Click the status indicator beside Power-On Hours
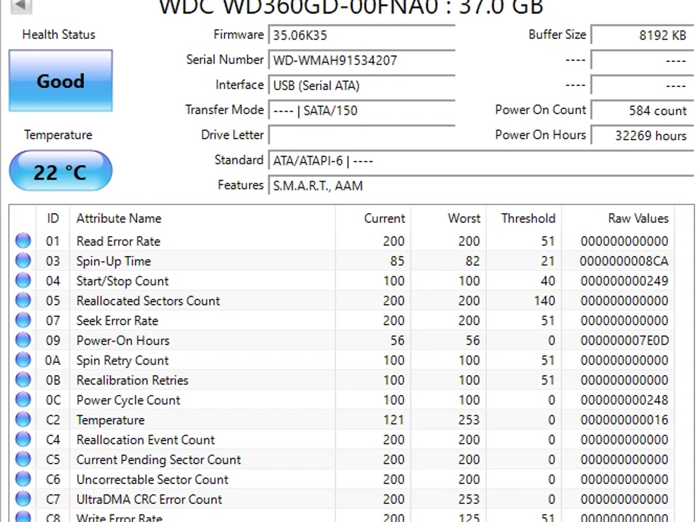The width and height of the screenshot is (697, 522). click(x=22, y=340)
